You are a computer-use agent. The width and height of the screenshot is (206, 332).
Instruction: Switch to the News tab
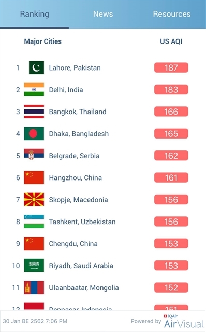click(103, 14)
